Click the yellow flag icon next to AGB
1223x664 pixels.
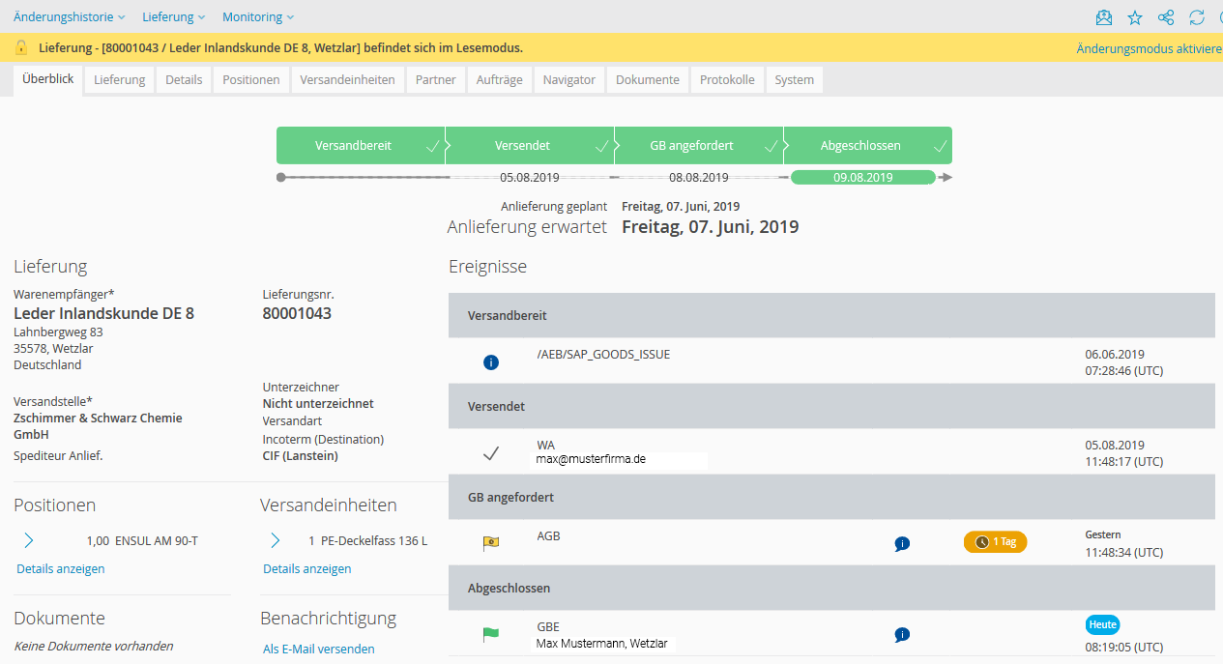pos(491,543)
